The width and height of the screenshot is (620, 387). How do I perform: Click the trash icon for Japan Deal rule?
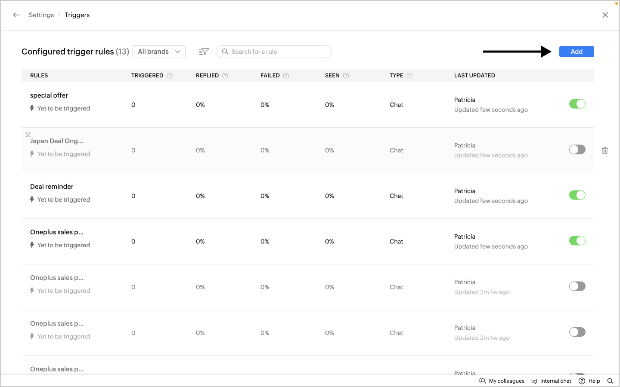[x=605, y=150]
